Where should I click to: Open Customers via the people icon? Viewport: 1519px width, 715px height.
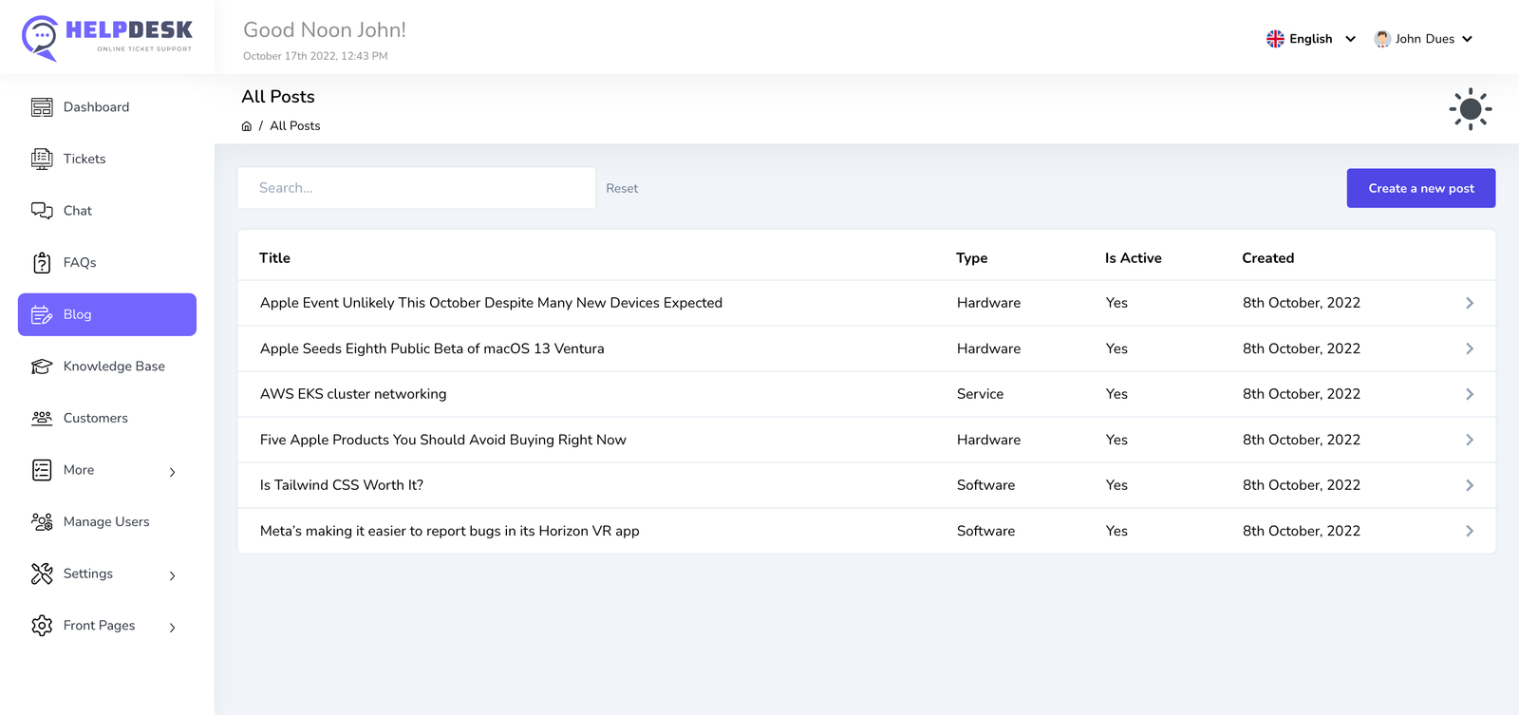pyautogui.click(x=42, y=418)
